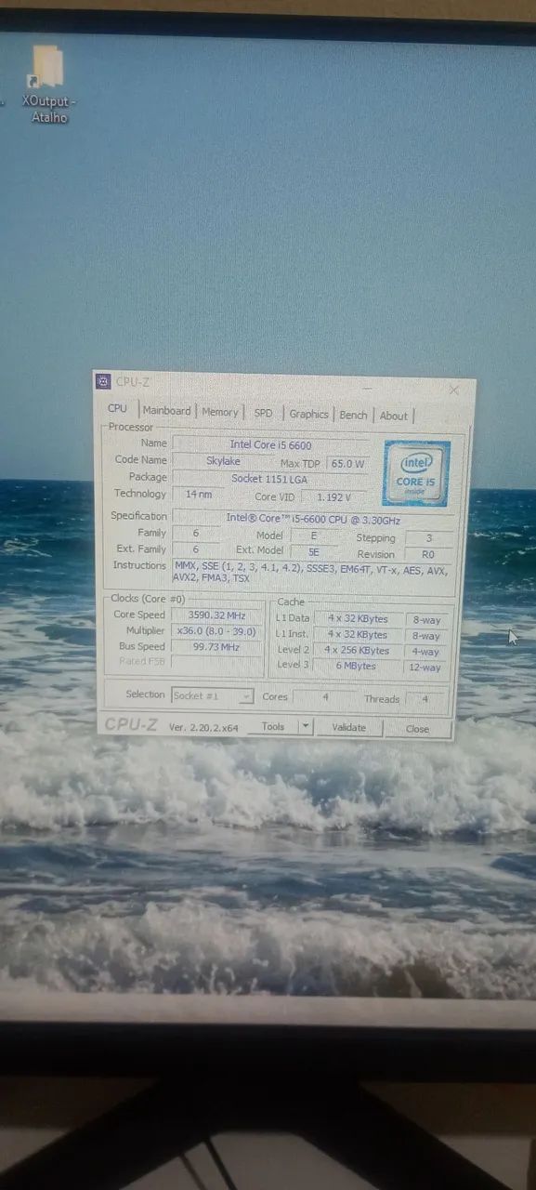This screenshot has width=536, height=1190.
Task: Click the Max TDP value 65.0 W
Action: pos(347,463)
